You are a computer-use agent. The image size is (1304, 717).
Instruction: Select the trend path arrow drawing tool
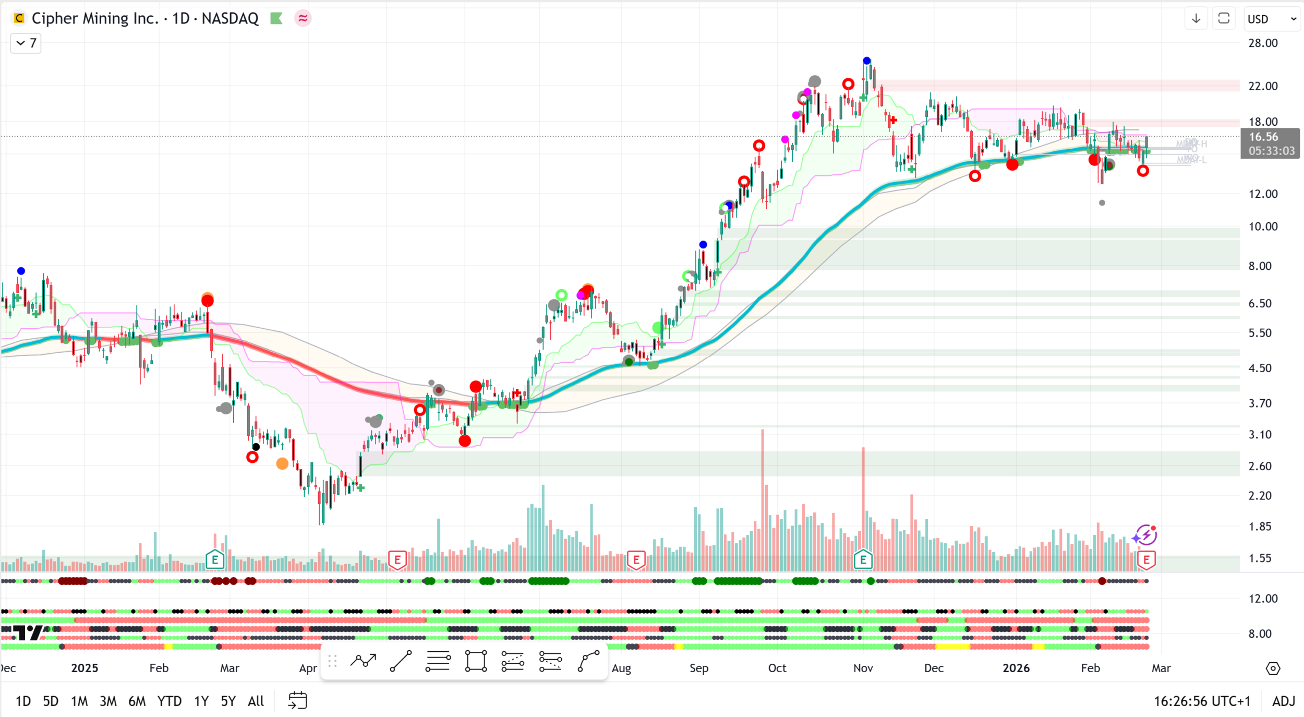[363, 661]
